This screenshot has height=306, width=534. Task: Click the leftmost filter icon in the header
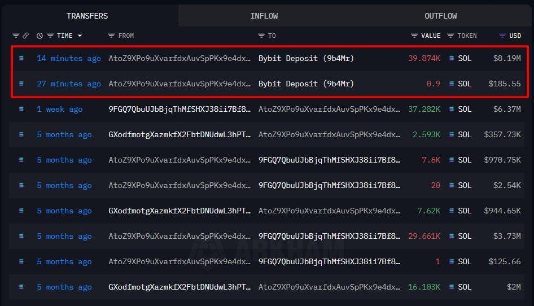click(x=15, y=36)
